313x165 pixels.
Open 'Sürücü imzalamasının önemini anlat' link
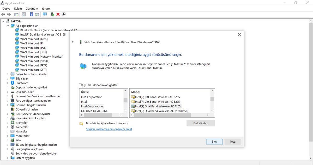[109, 129]
